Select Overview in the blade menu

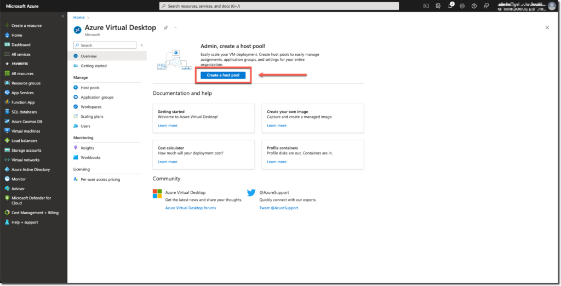point(107,56)
